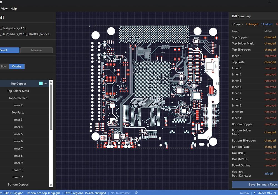Screen dimensions: 278x195
Task: Click the X coordinate readout in status bar
Action: [263, 193]
